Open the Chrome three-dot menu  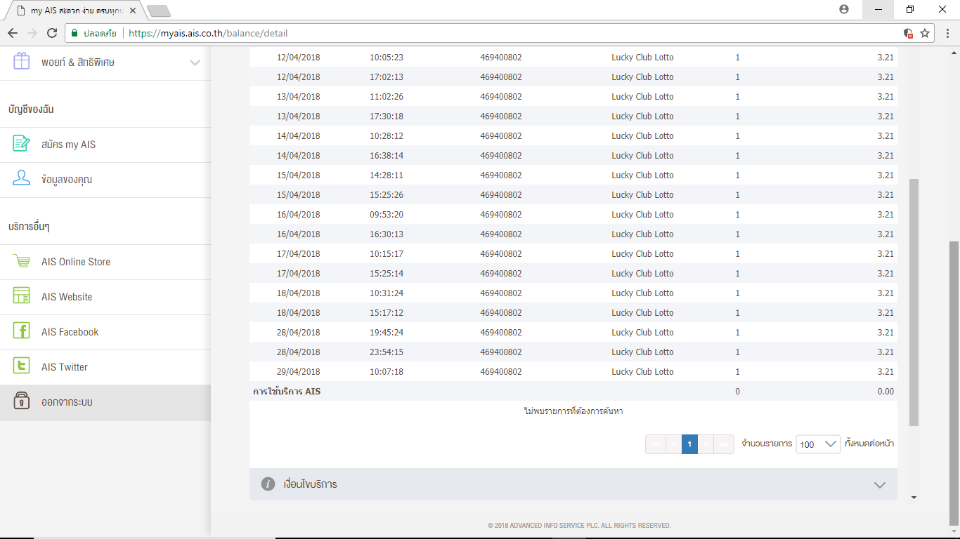pyautogui.click(x=947, y=33)
